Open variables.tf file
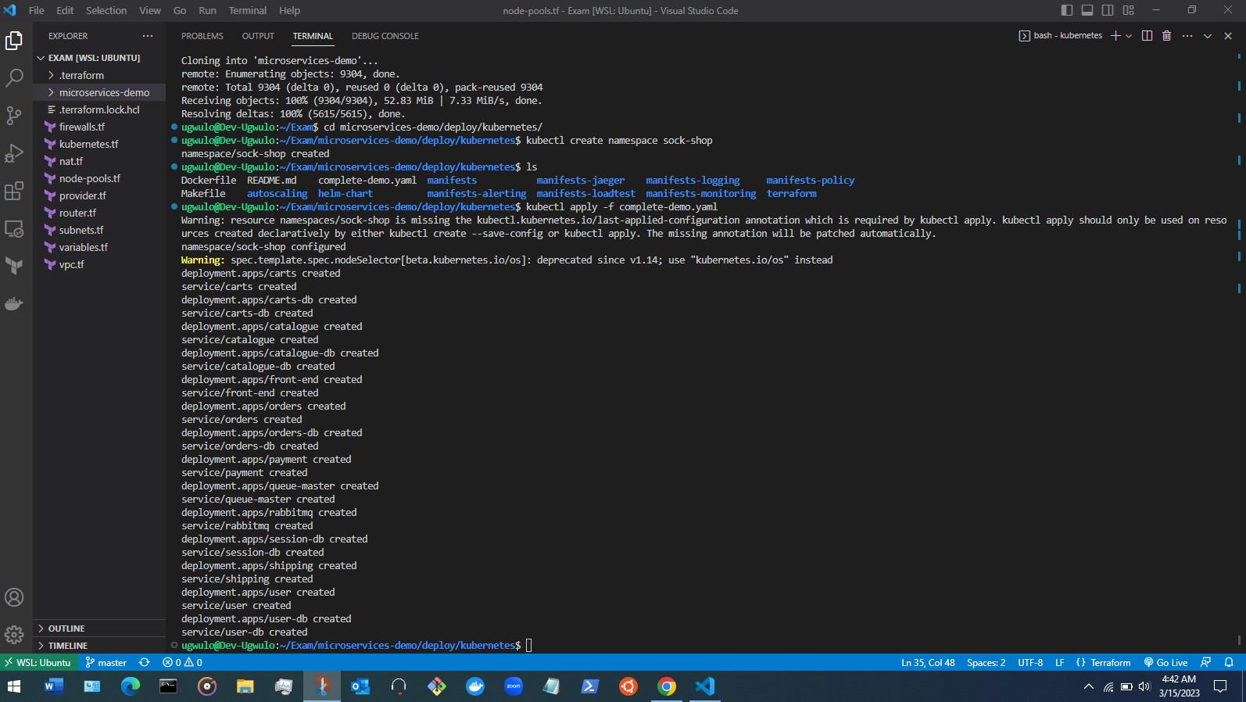Image resolution: width=1246 pixels, height=702 pixels. click(x=99, y=247)
